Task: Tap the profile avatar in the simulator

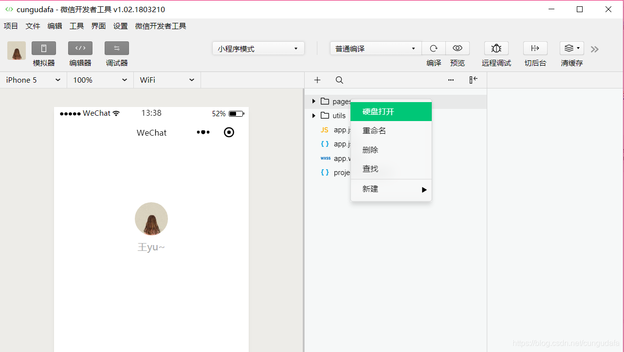Action: (x=151, y=219)
